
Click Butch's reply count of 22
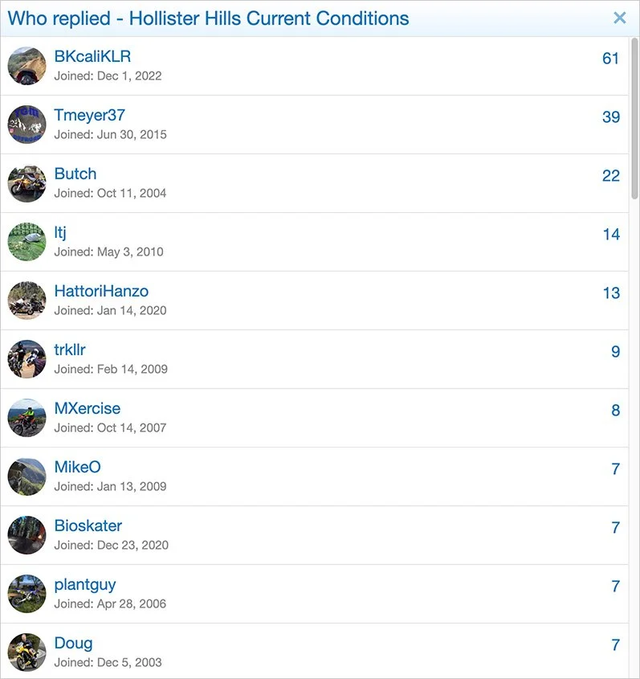(x=610, y=175)
